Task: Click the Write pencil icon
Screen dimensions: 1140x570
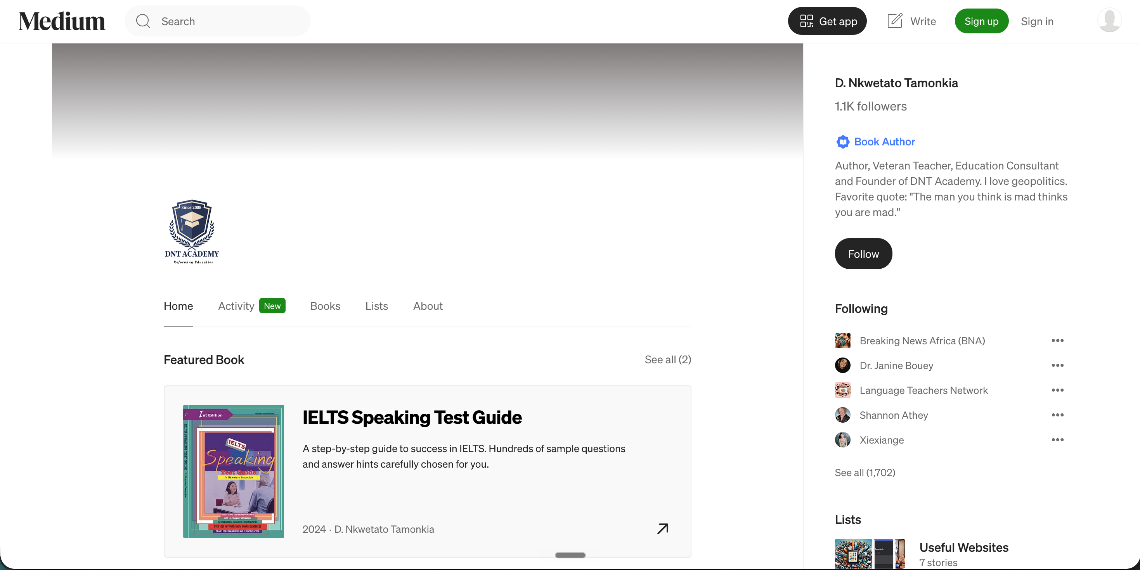Action: [895, 21]
